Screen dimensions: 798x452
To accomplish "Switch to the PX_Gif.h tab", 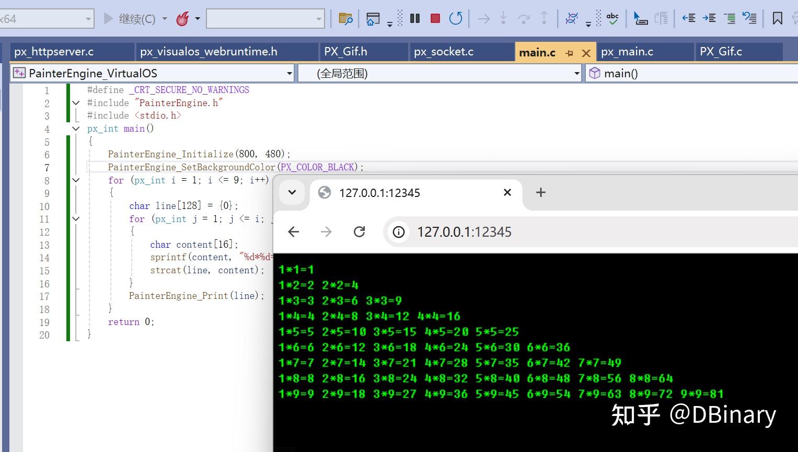I will [364, 52].
